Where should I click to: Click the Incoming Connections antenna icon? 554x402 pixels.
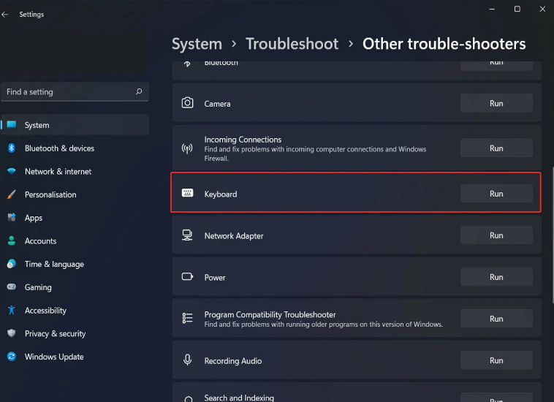[x=187, y=148]
